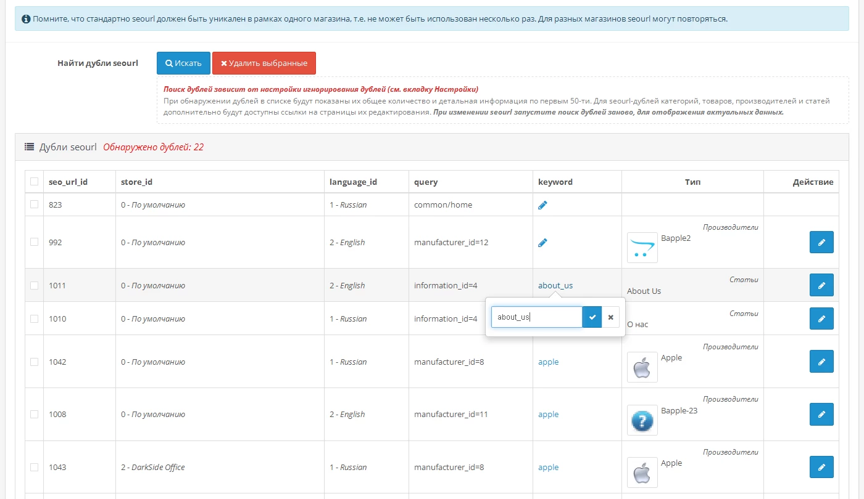Check the row 1008 checkbox
The width and height of the screenshot is (864, 499).
[x=35, y=414]
